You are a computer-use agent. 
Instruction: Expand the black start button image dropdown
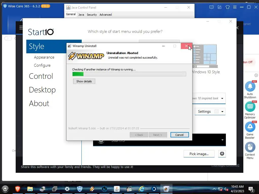pyautogui.click(x=222, y=140)
